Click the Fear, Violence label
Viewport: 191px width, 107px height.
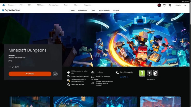(151, 79)
